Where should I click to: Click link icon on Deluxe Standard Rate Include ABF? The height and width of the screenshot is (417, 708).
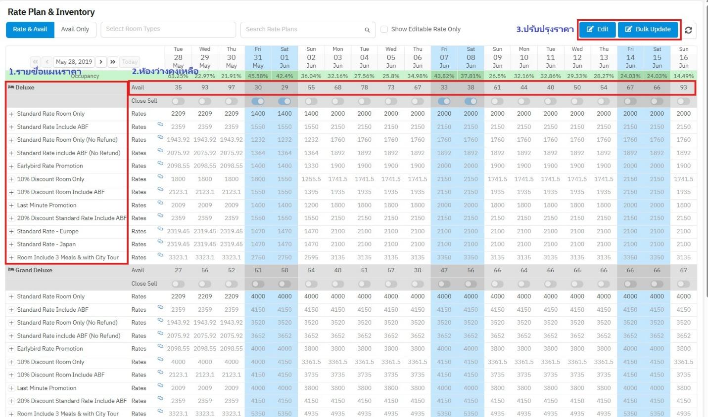[x=160, y=125]
